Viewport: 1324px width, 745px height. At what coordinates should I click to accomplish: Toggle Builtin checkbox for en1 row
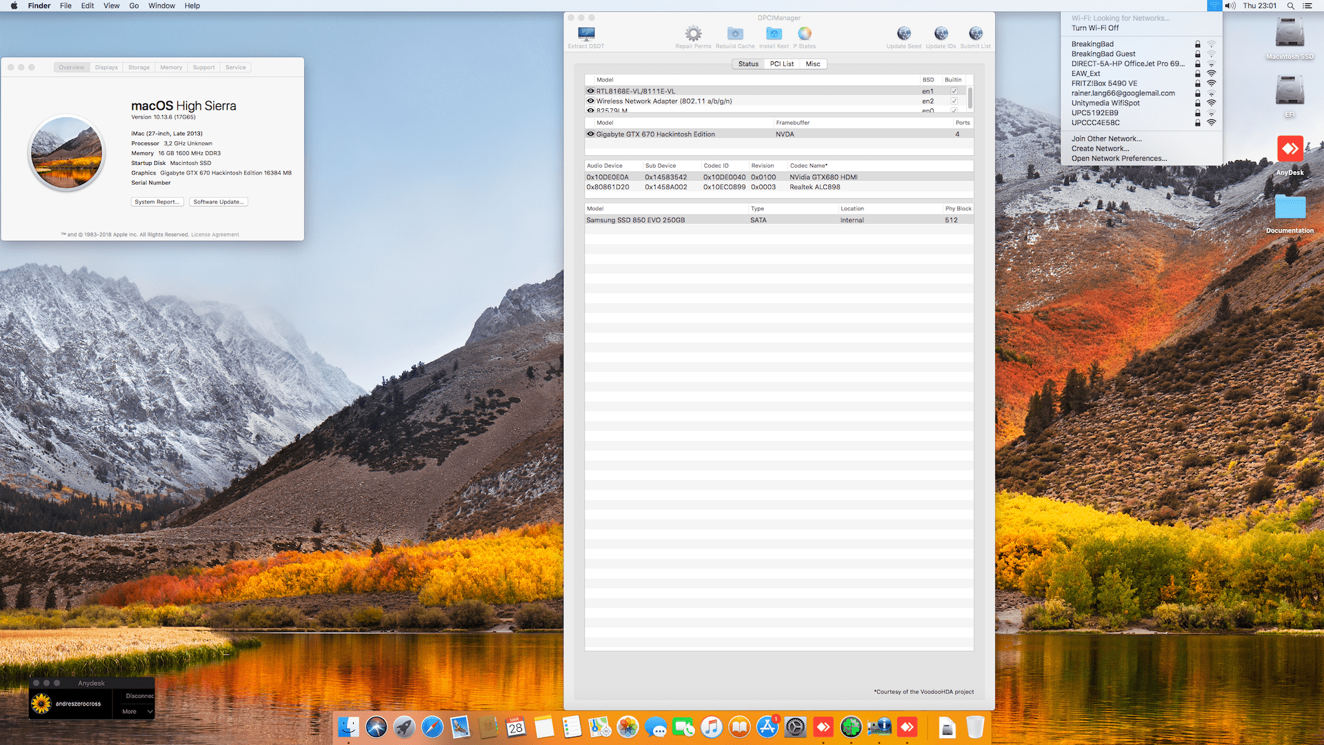coord(954,91)
